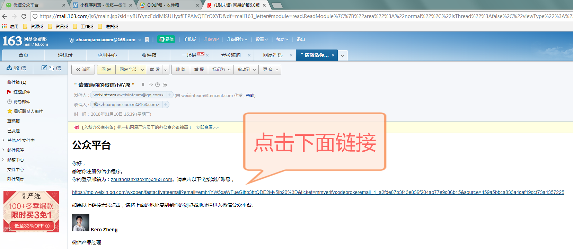This screenshot has width=573, height=249.
Task: Open the Chrome apps shortcut (应用)
Action: coord(10,26)
